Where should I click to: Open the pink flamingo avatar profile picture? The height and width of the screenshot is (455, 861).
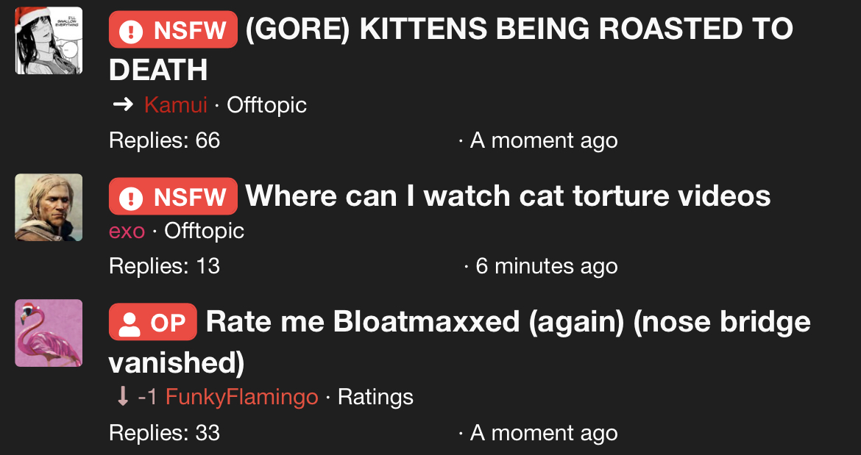pos(49,333)
